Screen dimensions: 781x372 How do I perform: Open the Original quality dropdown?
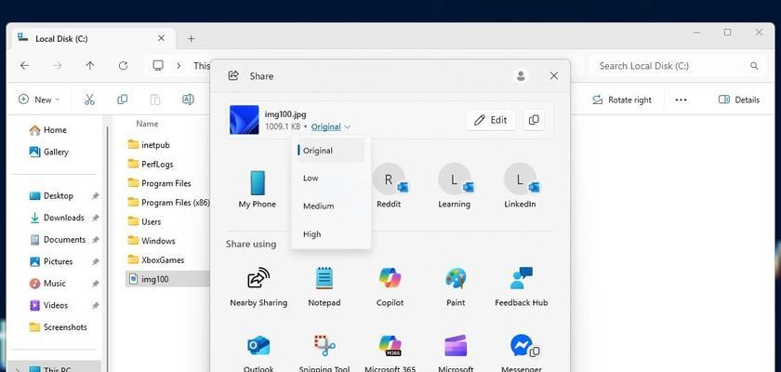point(331,127)
